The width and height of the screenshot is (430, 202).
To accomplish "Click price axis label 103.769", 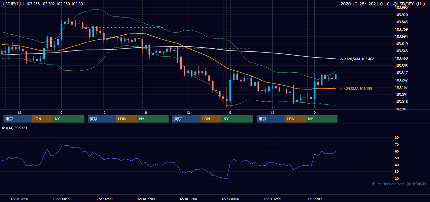I will tap(401, 29).
